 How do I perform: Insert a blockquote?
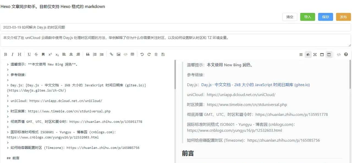(88, 54)
